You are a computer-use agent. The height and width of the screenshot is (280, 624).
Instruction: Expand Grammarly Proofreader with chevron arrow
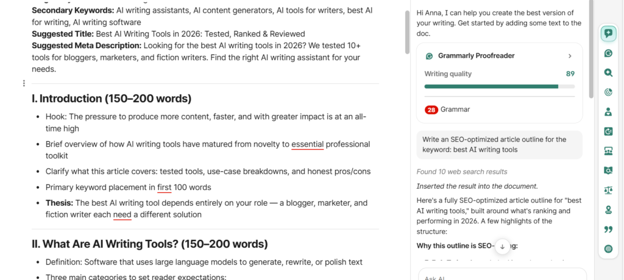[570, 56]
